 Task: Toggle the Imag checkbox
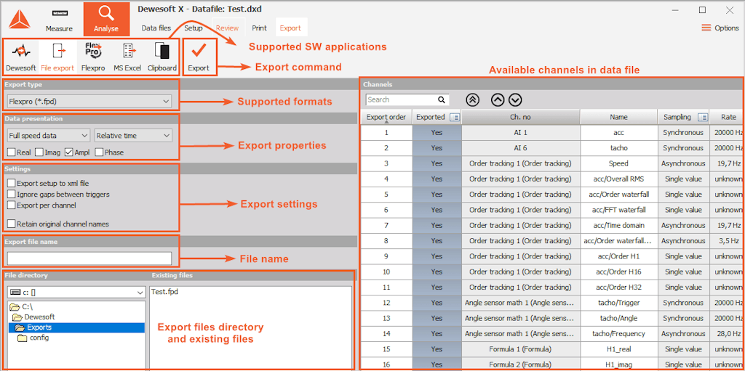tap(40, 152)
